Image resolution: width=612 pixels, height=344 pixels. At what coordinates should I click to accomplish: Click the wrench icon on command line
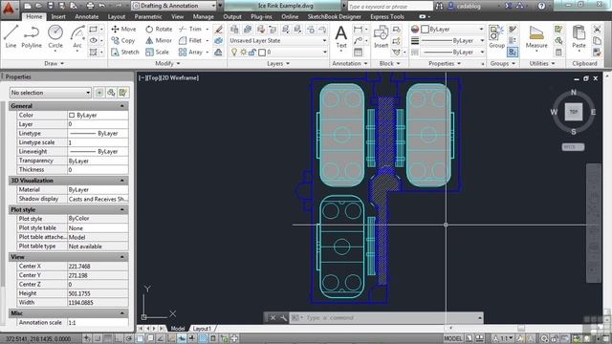(283, 317)
